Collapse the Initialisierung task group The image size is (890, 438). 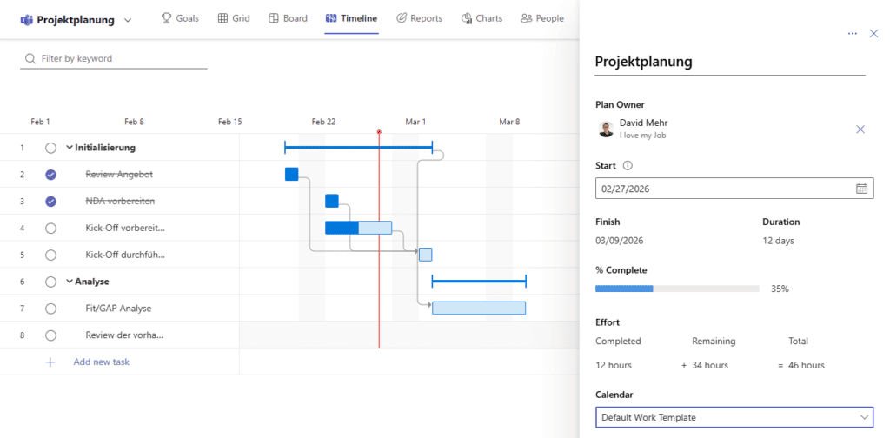pos(70,148)
